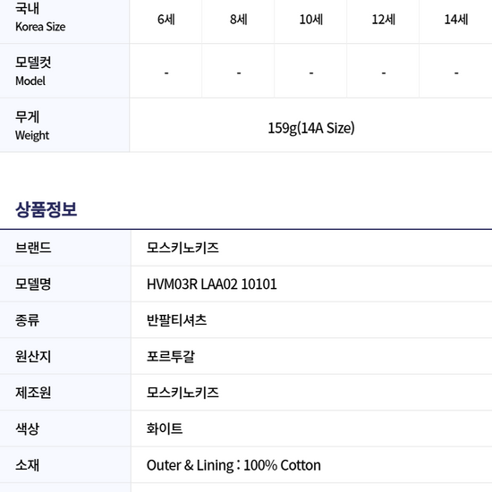The width and height of the screenshot is (492, 492).
Task: Click the 모델명 label cell
Action: (x=65, y=284)
